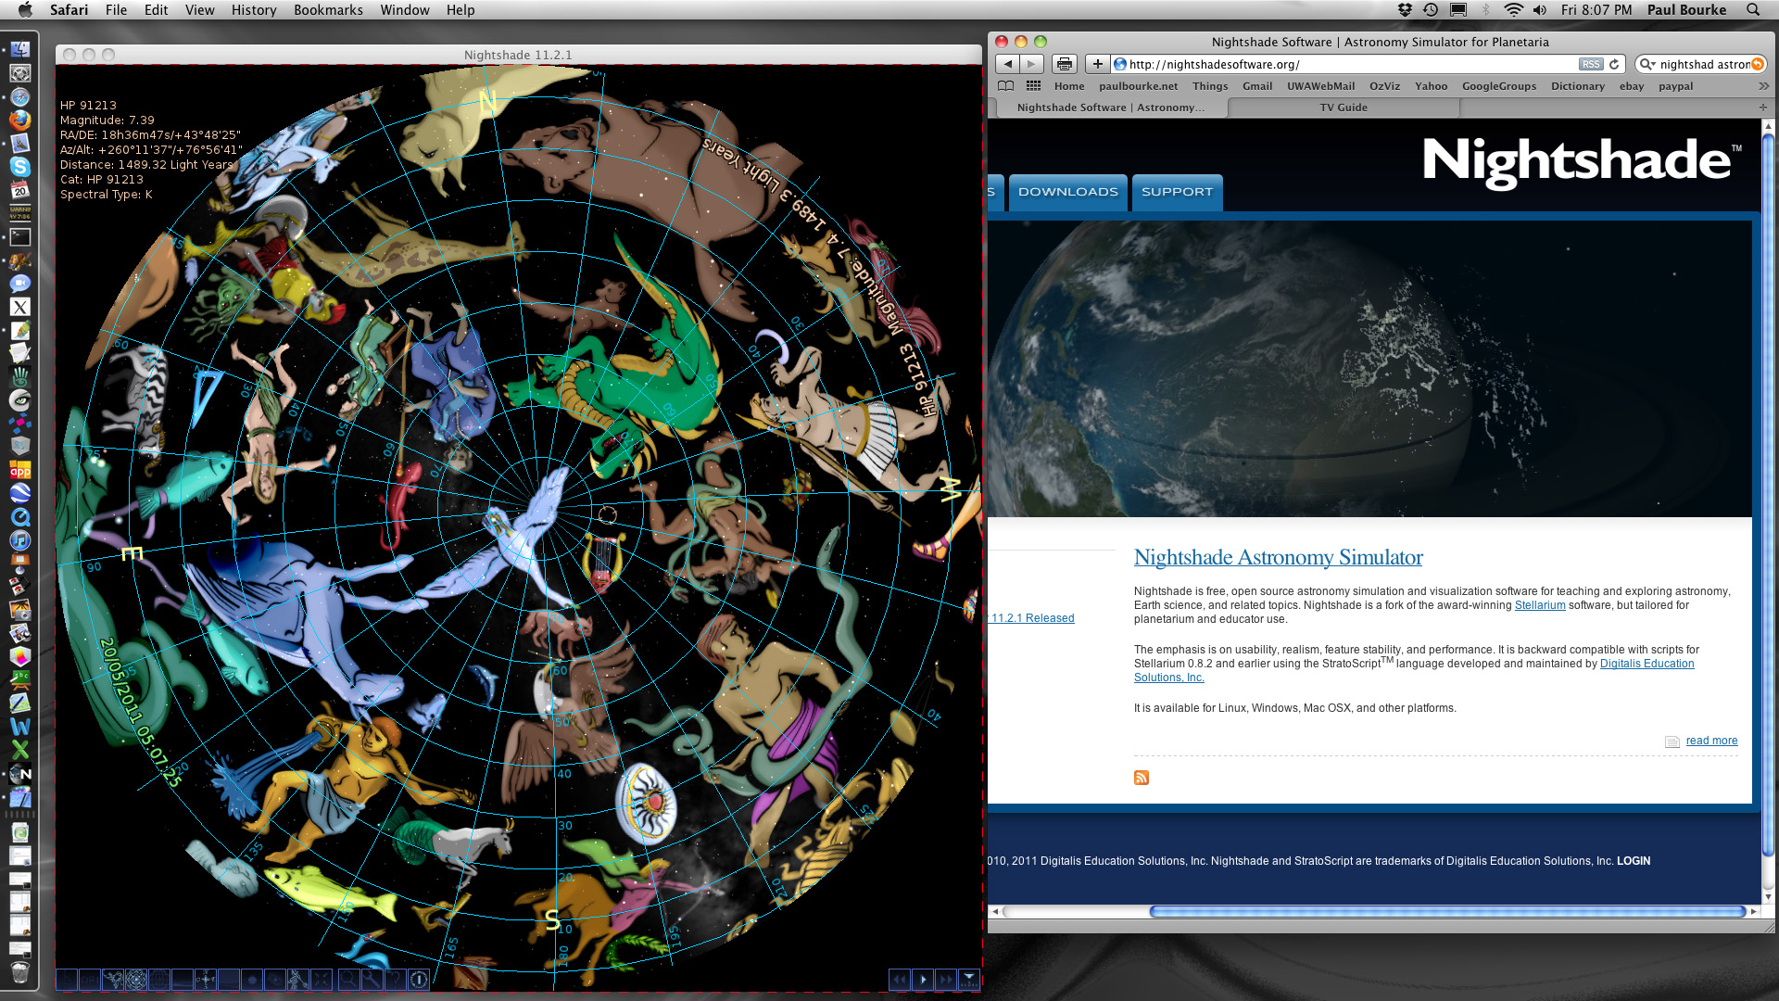Viewport: 1779px width, 1001px height.
Task: Open the Help menu
Action: click(461, 10)
